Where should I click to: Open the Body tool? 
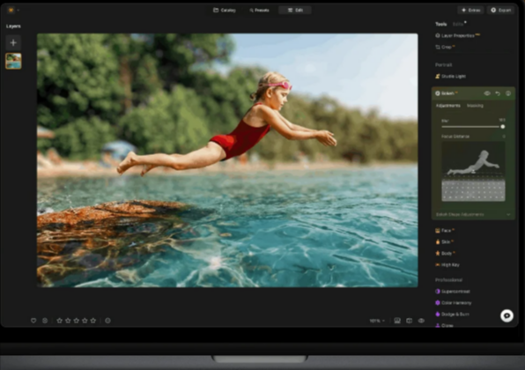click(445, 253)
